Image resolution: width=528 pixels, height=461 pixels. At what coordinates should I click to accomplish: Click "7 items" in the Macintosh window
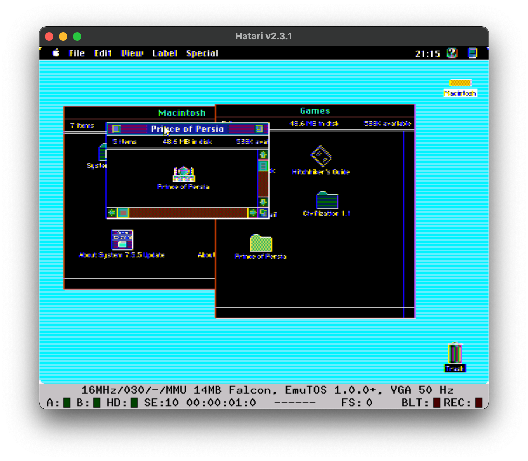pos(82,125)
